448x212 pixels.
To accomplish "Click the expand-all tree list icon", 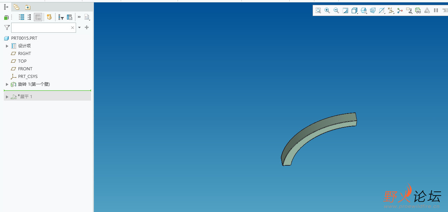I will point(21,17).
